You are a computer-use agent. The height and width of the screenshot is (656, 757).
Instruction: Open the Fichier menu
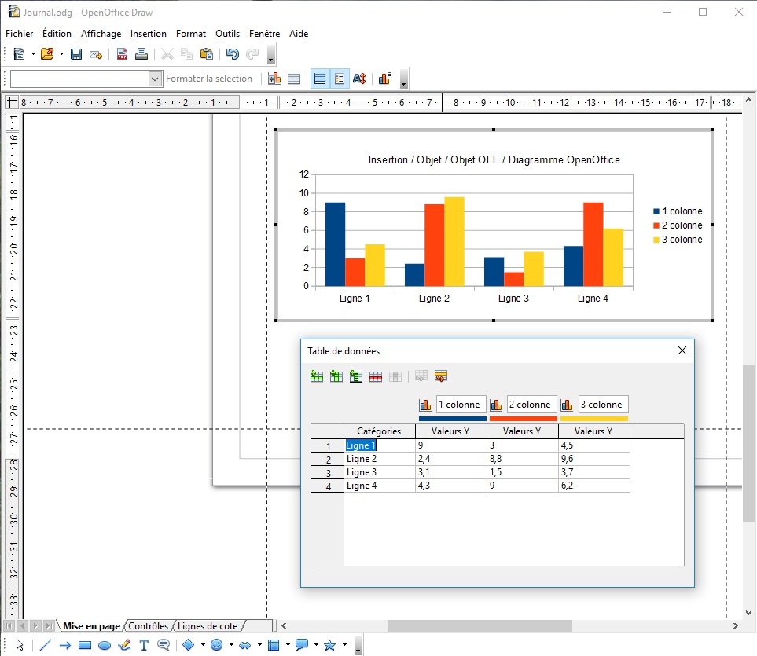(x=20, y=34)
